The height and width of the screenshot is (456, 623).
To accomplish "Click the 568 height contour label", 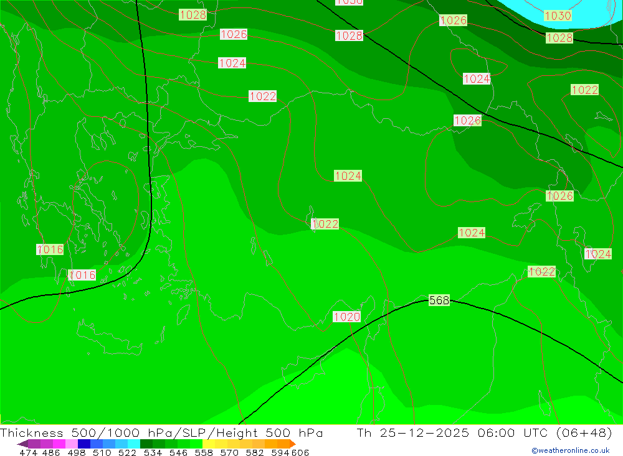I will pyautogui.click(x=439, y=300).
